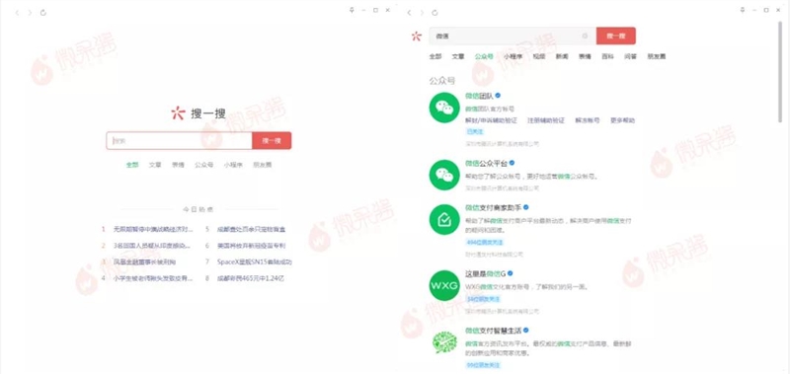Click the red star logo in right window
This screenshot has height=374, width=790.
coord(416,36)
